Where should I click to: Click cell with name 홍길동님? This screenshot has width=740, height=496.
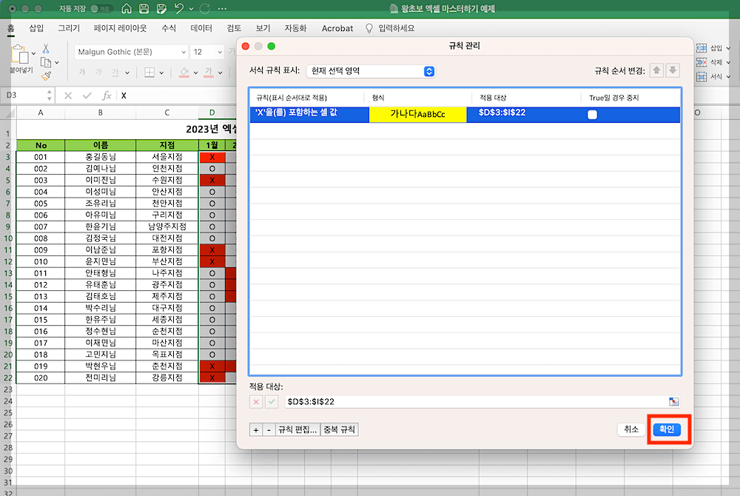tap(101, 157)
